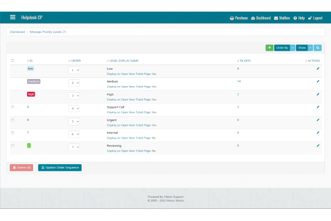Click the Maian Support footer link
331x221 pixels.
pyautogui.click(x=174, y=197)
